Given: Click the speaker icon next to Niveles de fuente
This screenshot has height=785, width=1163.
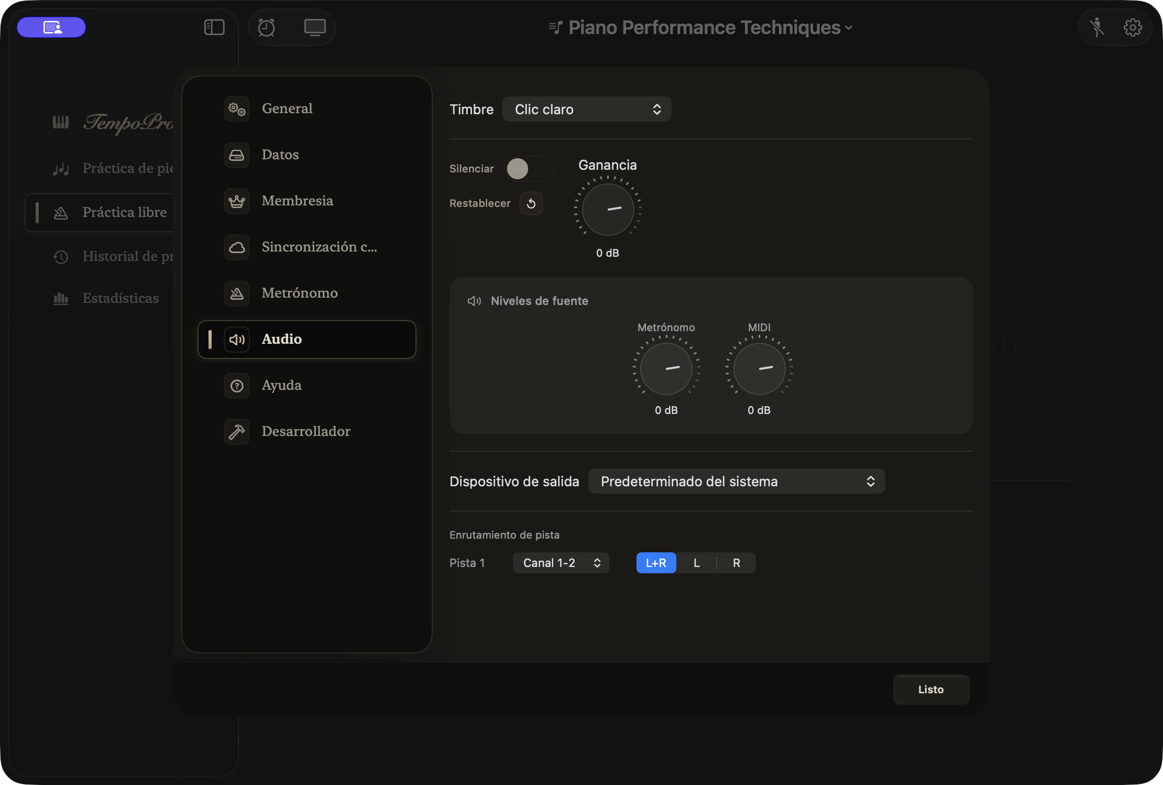Looking at the screenshot, I should (x=474, y=301).
